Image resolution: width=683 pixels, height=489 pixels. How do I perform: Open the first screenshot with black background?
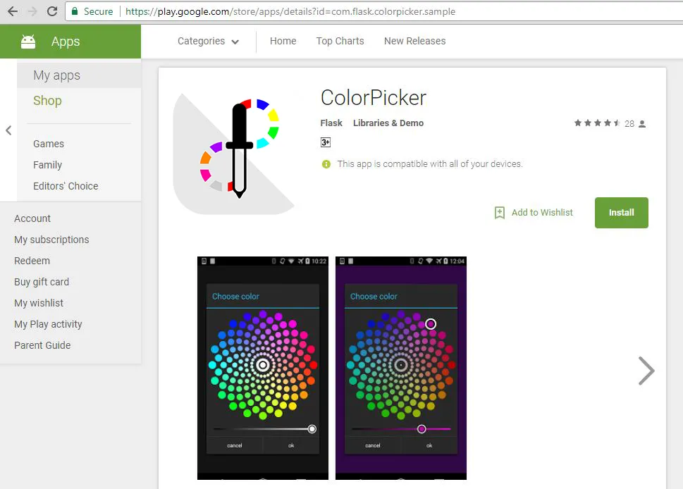263,368
